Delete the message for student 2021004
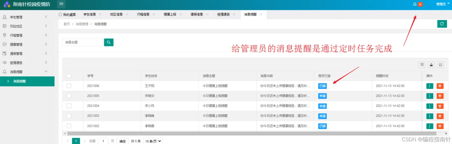The width and height of the screenshot is (452, 144). [x=440, y=106]
